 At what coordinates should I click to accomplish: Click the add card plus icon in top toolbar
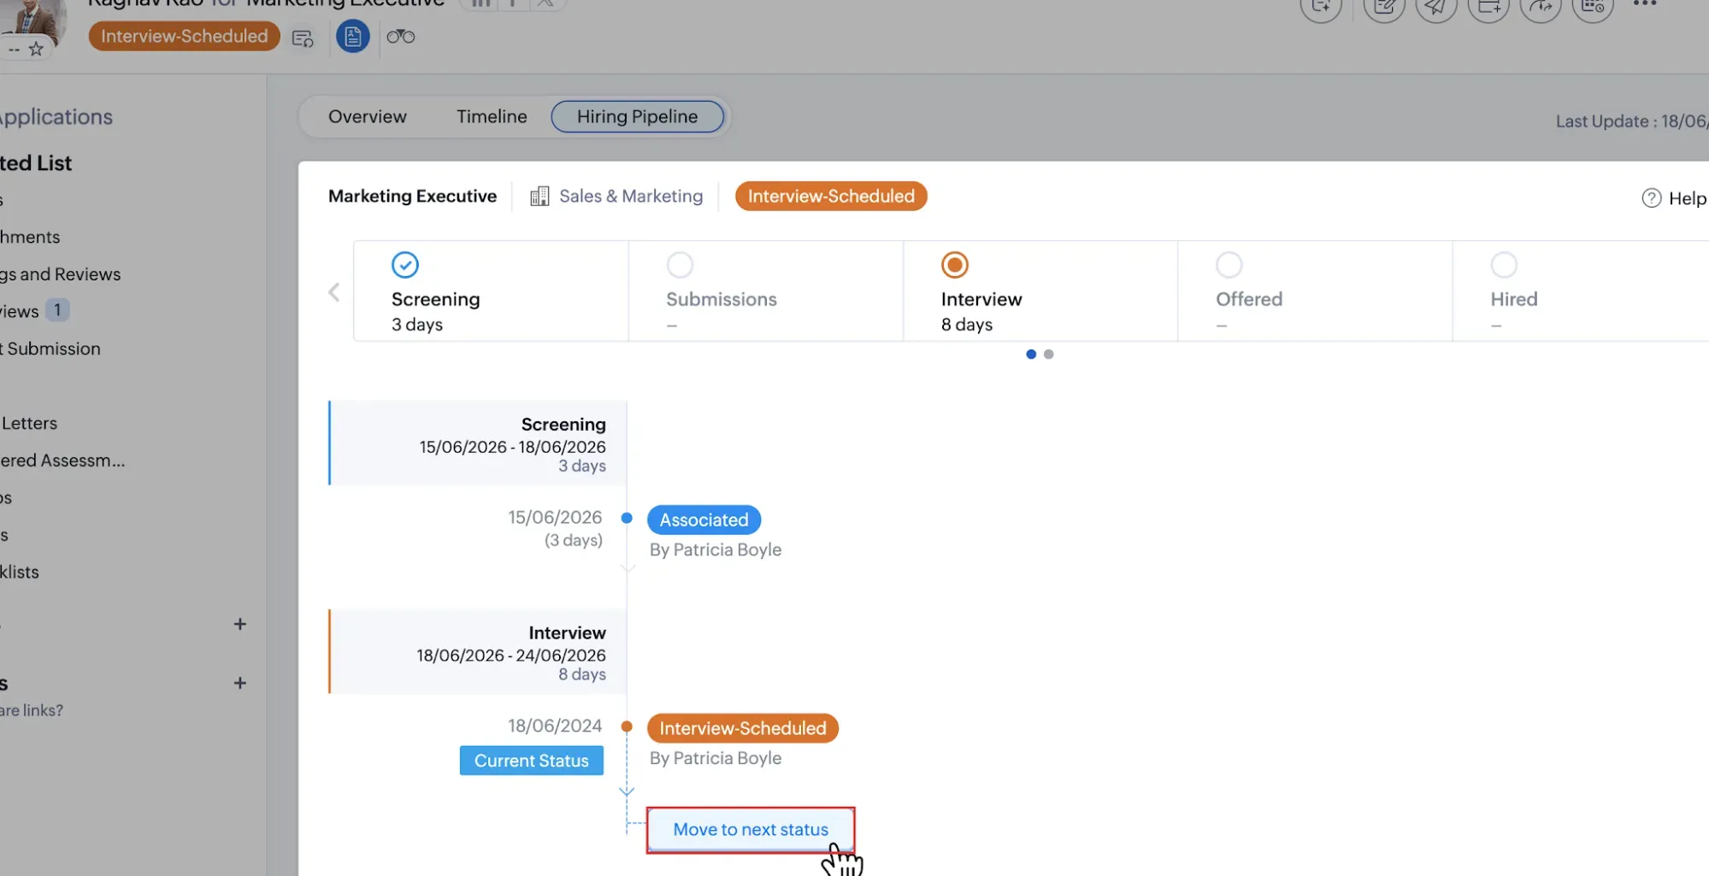1488,7
